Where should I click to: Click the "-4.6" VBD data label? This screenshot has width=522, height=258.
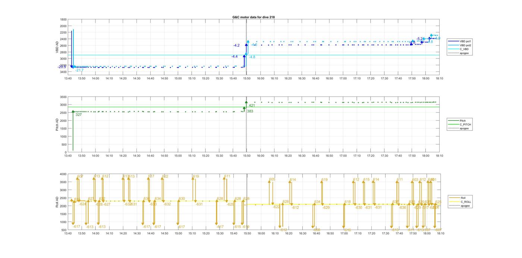pos(254,45)
